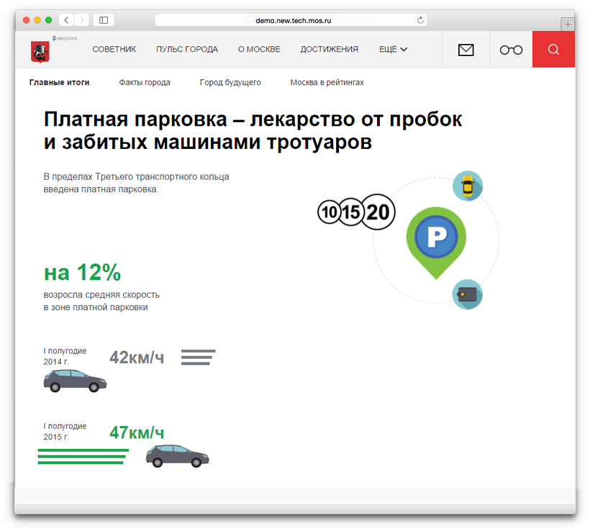The image size is (590, 528).
Task: Click the car next to green lines
Action: pyautogui.click(x=177, y=456)
